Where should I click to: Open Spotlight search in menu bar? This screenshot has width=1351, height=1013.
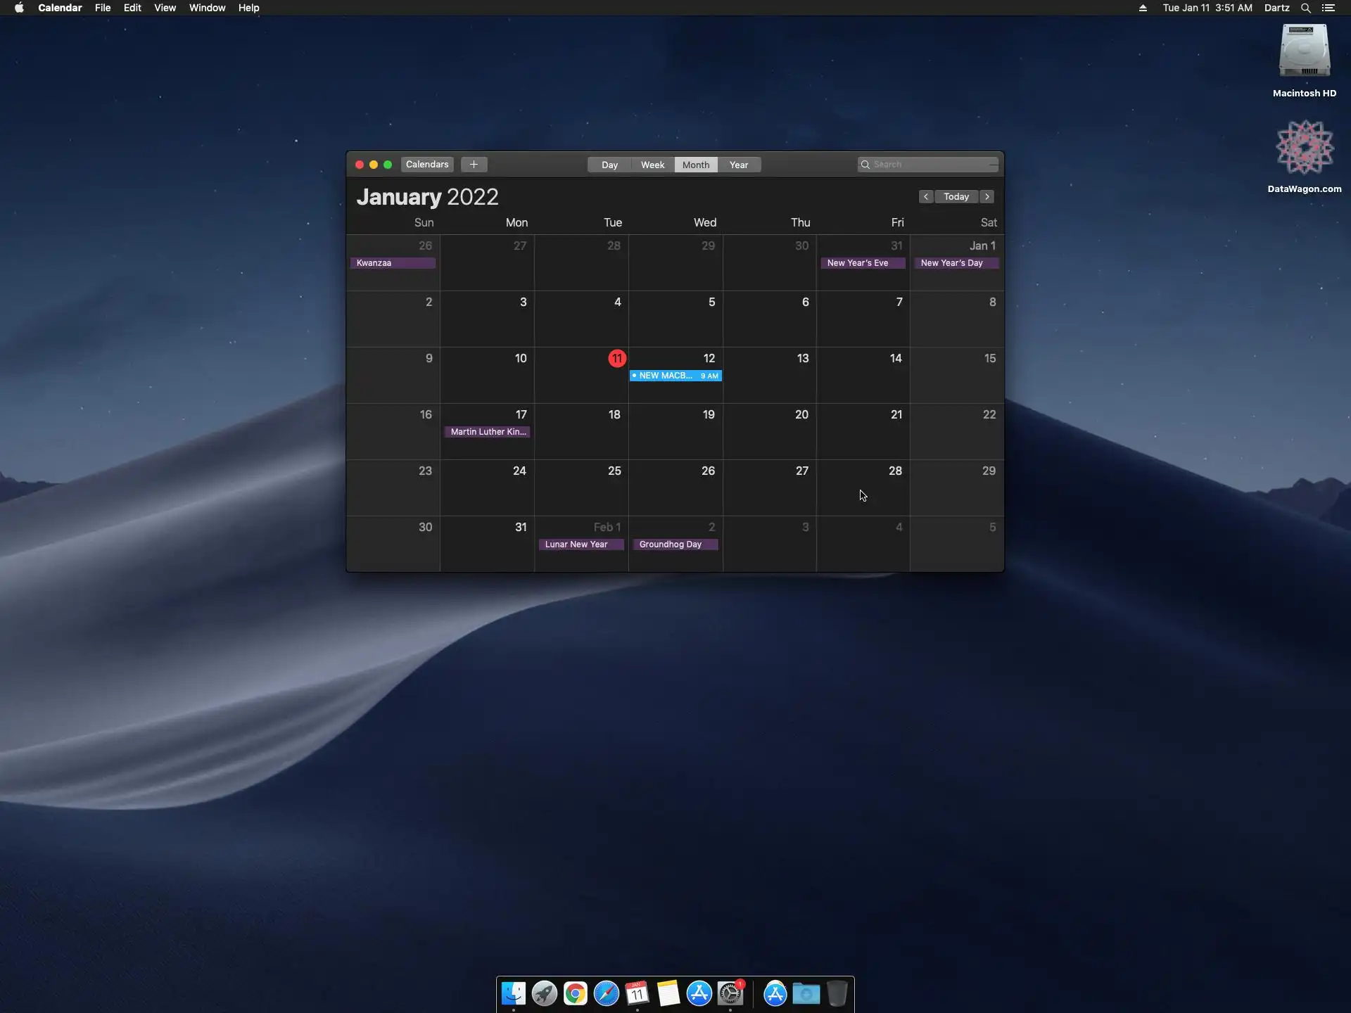(1305, 8)
